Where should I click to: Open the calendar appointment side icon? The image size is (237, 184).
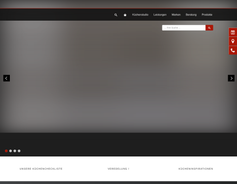(x=233, y=32)
